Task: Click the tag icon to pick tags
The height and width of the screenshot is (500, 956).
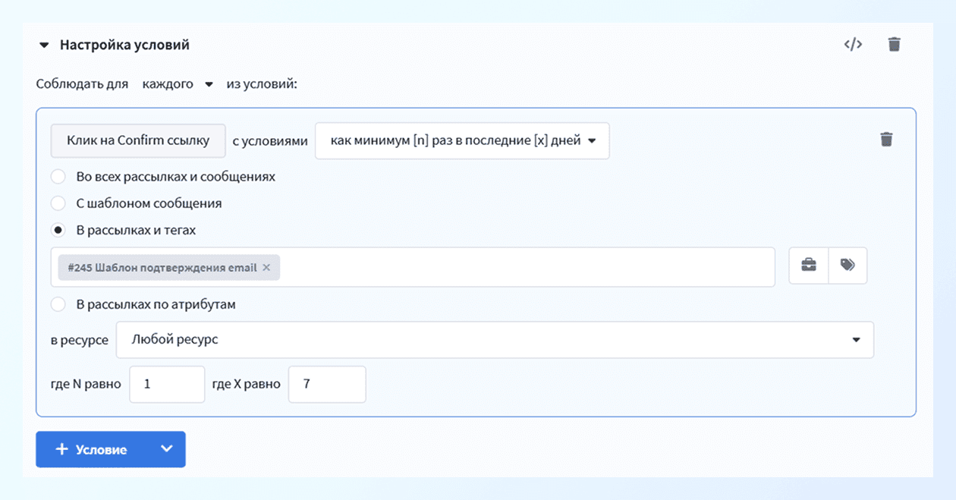Action: [848, 266]
